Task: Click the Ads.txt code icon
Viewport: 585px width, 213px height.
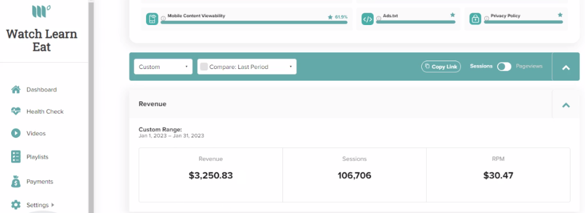Action: click(x=368, y=19)
